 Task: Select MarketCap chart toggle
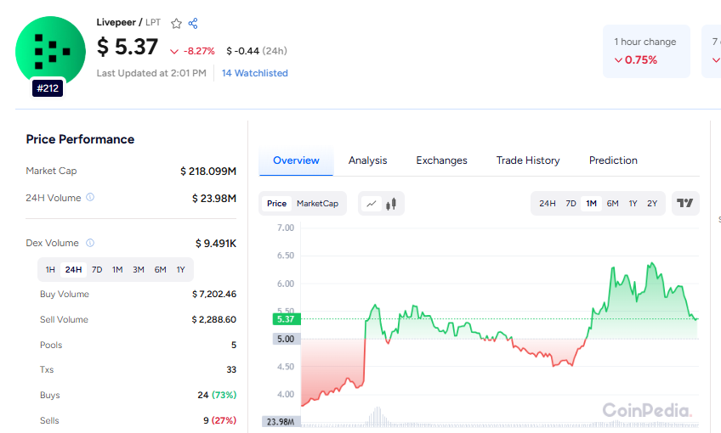(317, 204)
